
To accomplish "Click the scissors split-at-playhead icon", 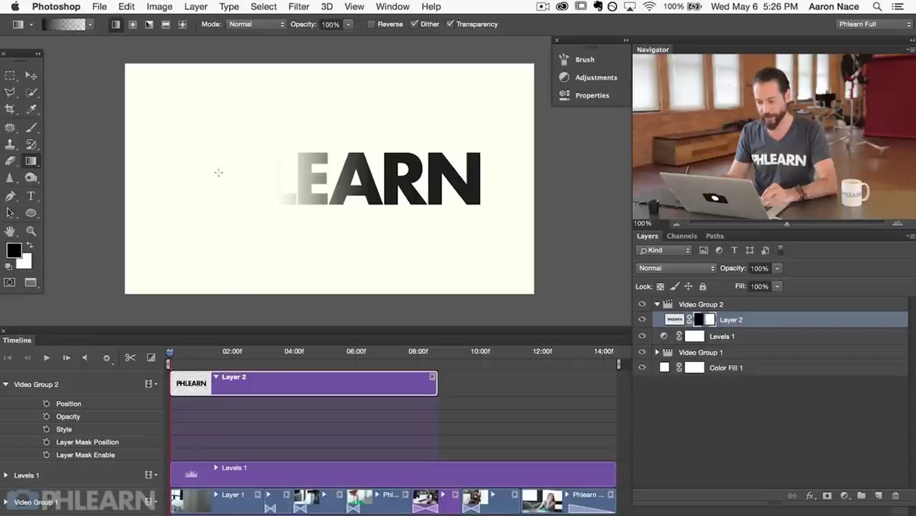I will pyautogui.click(x=131, y=357).
